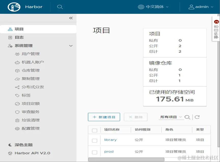220x162 pixels.
Task: Open the Harbor API V2.0 link
Action: 32,153
